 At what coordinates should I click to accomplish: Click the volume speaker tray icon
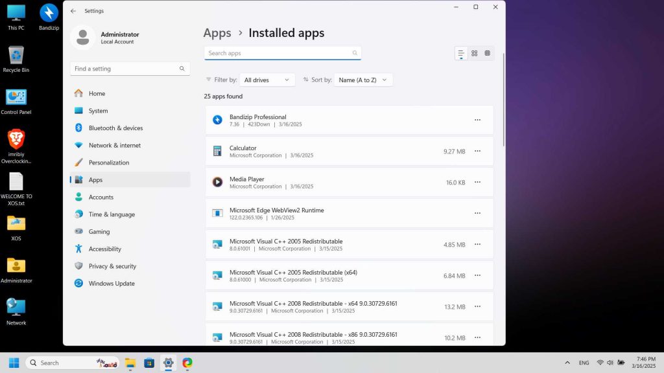(x=610, y=363)
